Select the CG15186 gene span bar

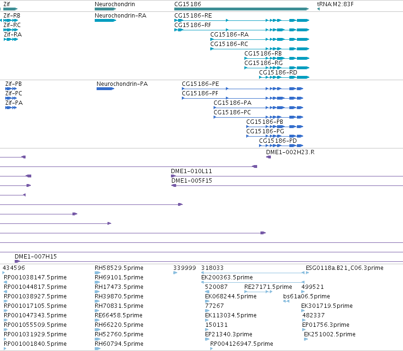pos(242,9)
